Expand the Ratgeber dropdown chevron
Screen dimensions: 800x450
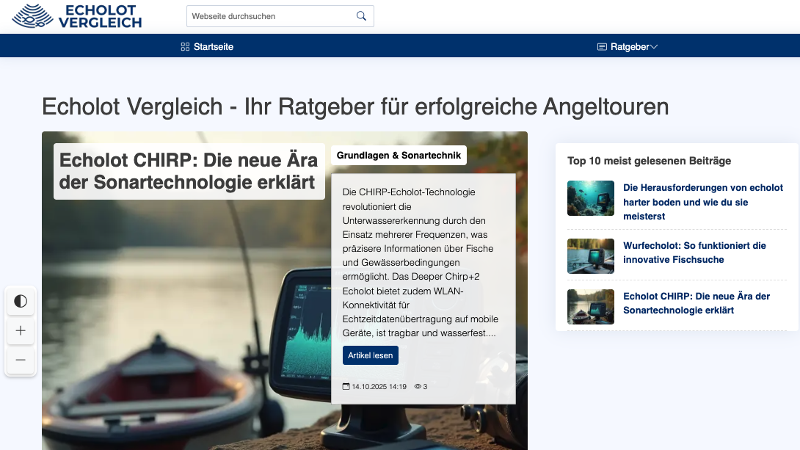coord(654,46)
